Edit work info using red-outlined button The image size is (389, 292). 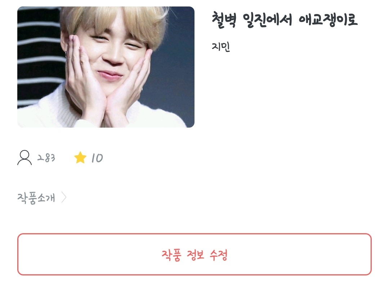pos(194,254)
